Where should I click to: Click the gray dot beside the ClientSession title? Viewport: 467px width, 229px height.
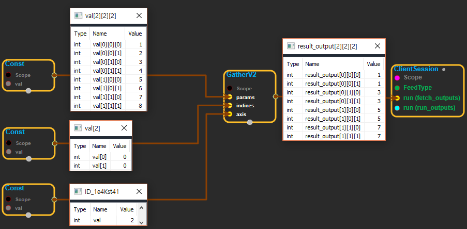click(x=444, y=69)
